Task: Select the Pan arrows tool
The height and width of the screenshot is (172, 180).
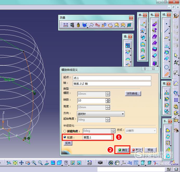Action: point(22,163)
